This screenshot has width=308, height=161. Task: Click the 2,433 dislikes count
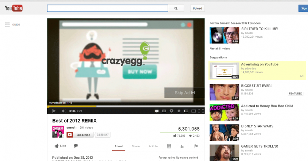click(194, 135)
